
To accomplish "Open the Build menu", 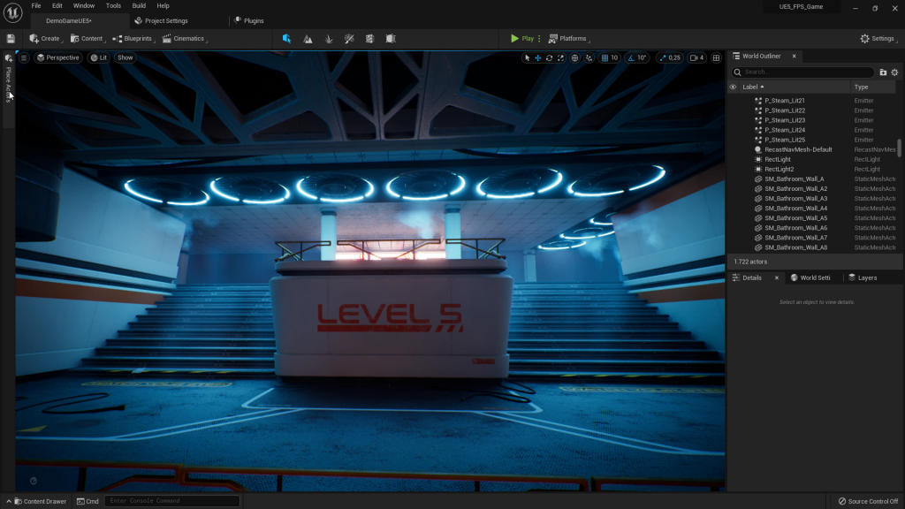I will tap(139, 6).
